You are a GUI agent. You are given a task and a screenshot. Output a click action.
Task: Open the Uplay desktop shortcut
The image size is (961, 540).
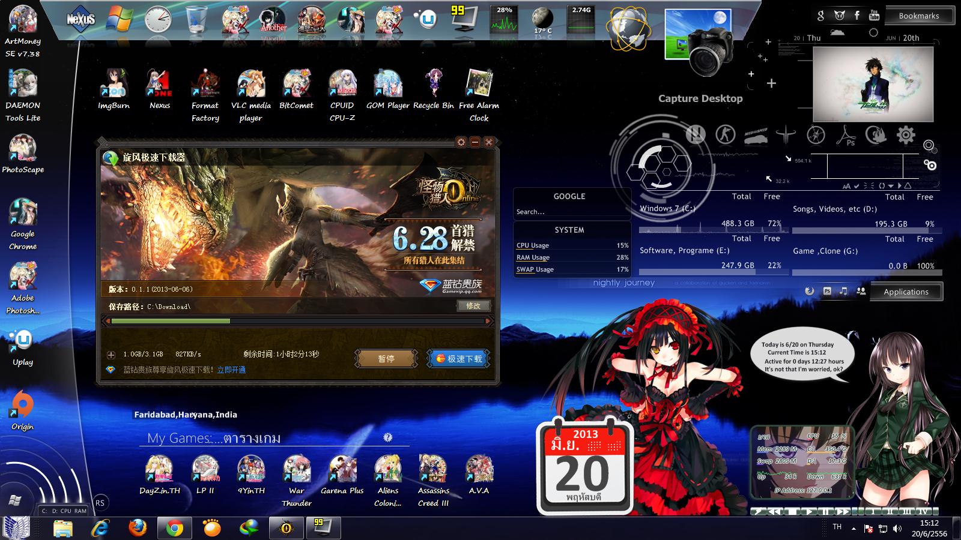tap(23, 347)
